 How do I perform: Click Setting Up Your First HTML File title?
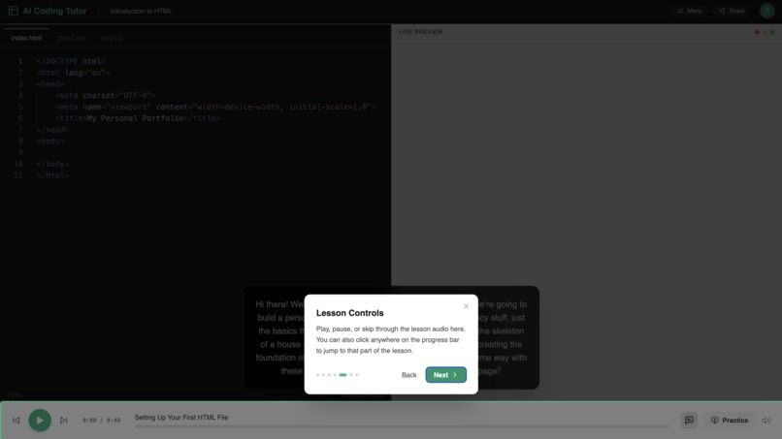pyautogui.click(x=181, y=418)
